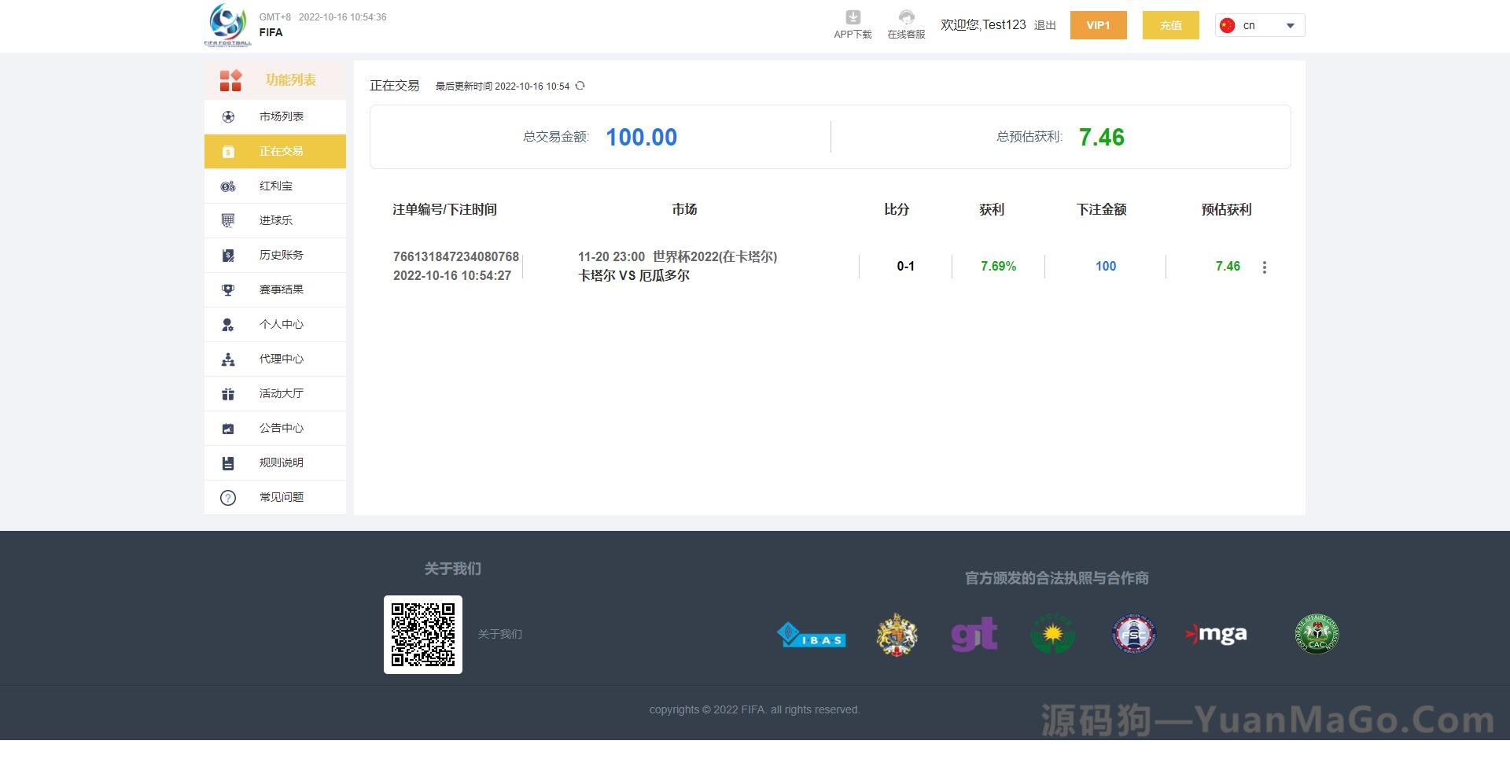Viewport: 1510px width, 759px height.
Task: Open the three-dot menu on the bet row
Action: click(x=1265, y=267)
